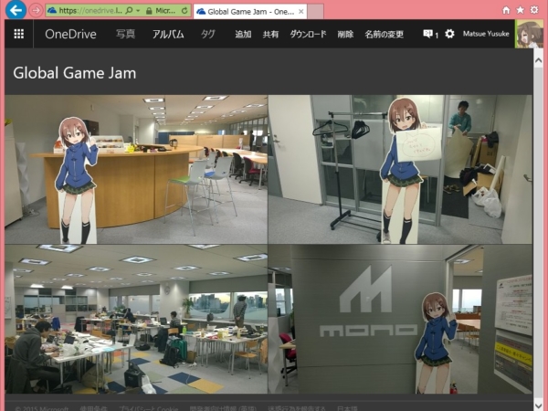The width and height of the screenshot is (548, 411).
Task: Open the notifications message icon
Action: (427, 34)
